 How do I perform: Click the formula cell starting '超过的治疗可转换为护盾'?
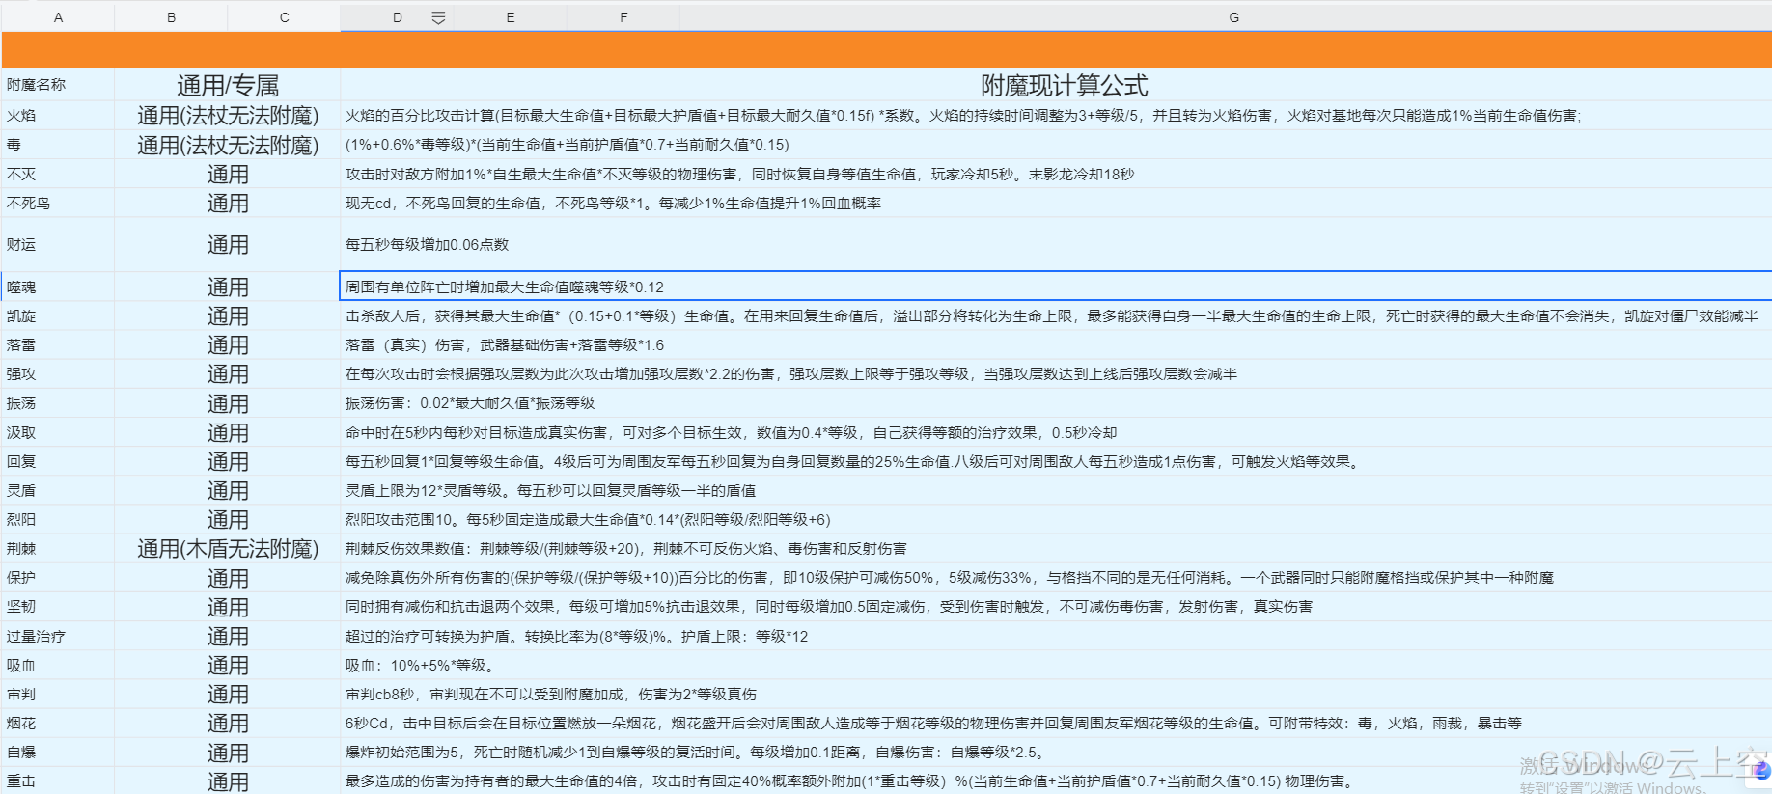point(1056,636)
